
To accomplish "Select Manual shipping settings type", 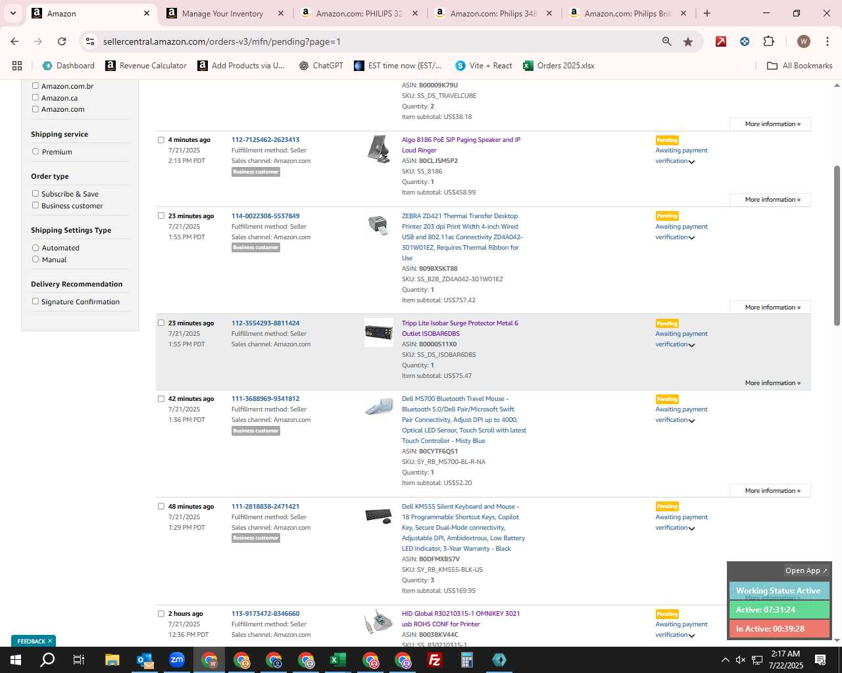I will click(x=36, y=259).
